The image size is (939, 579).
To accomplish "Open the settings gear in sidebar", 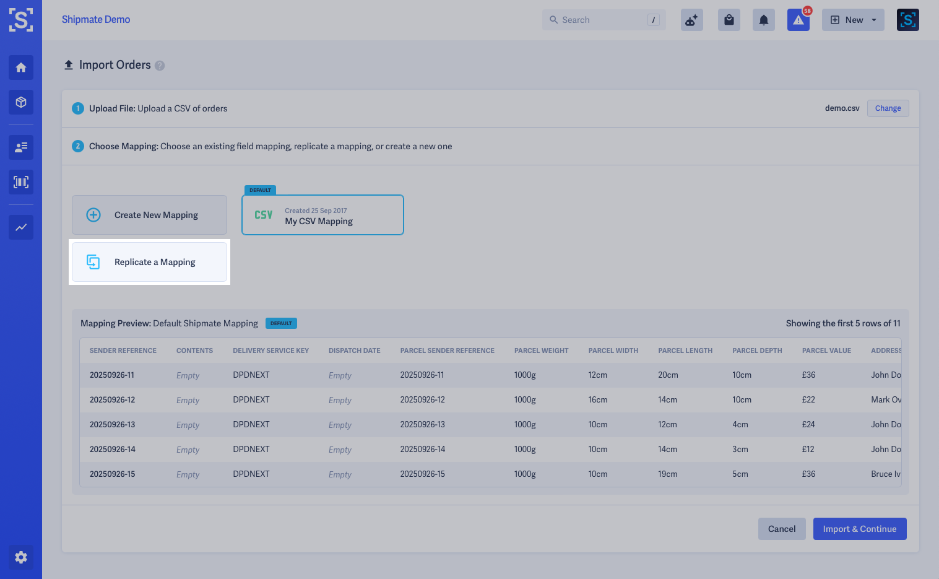I will [21, 557].
